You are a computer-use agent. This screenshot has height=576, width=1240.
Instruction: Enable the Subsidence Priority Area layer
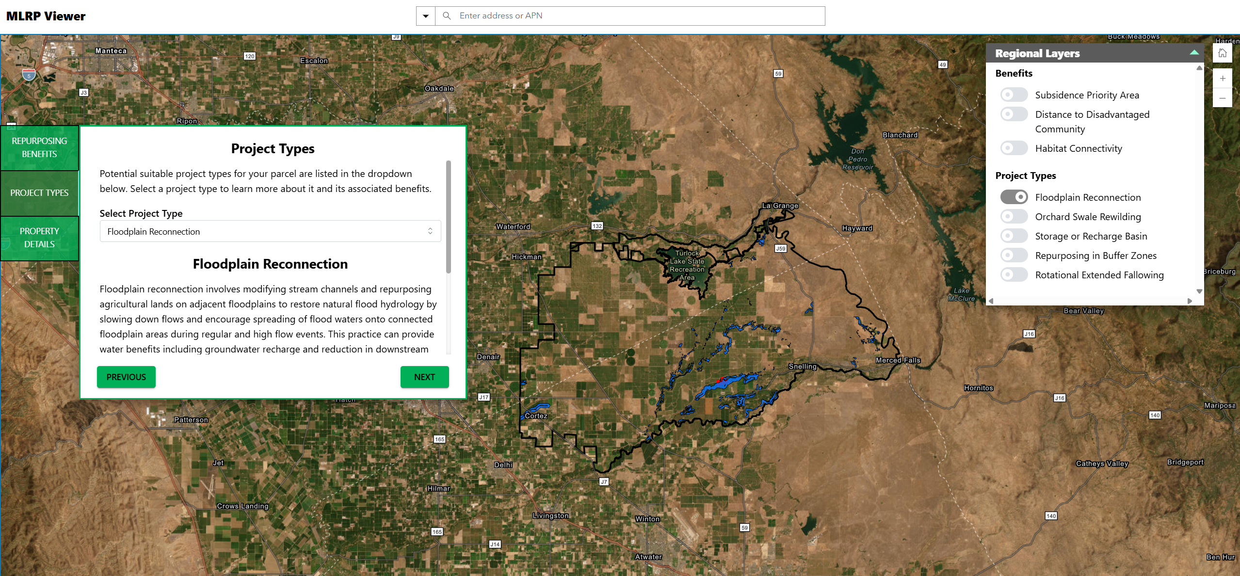pos(1014,95)
